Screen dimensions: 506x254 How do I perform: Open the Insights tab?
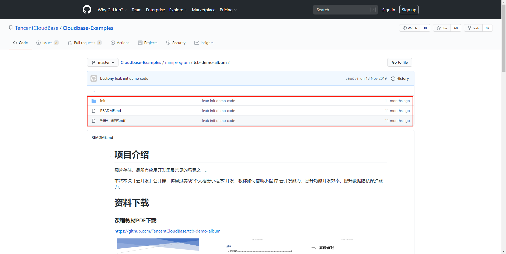[x=204, y=43]
